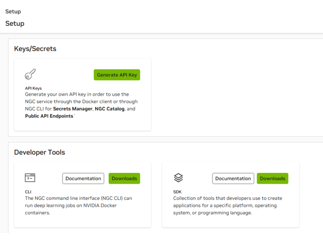The image size is (323, 241).
Task: Click the Setup breadcrumb at top
Action: (x=13, y=11)
